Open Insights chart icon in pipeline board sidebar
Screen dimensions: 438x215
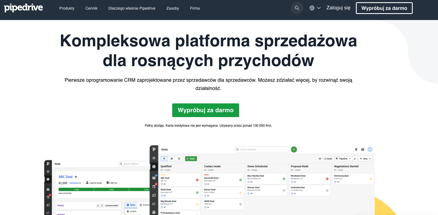click(x=154, y=203)
